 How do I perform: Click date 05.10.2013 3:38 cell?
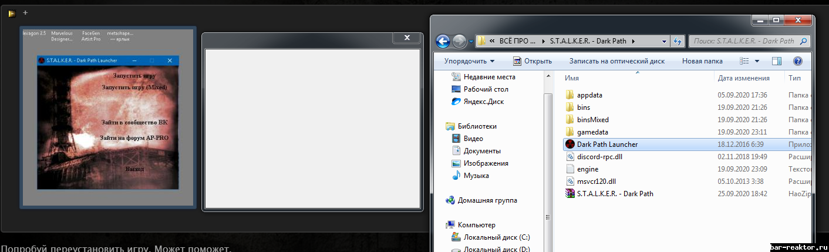coord(741,182)
